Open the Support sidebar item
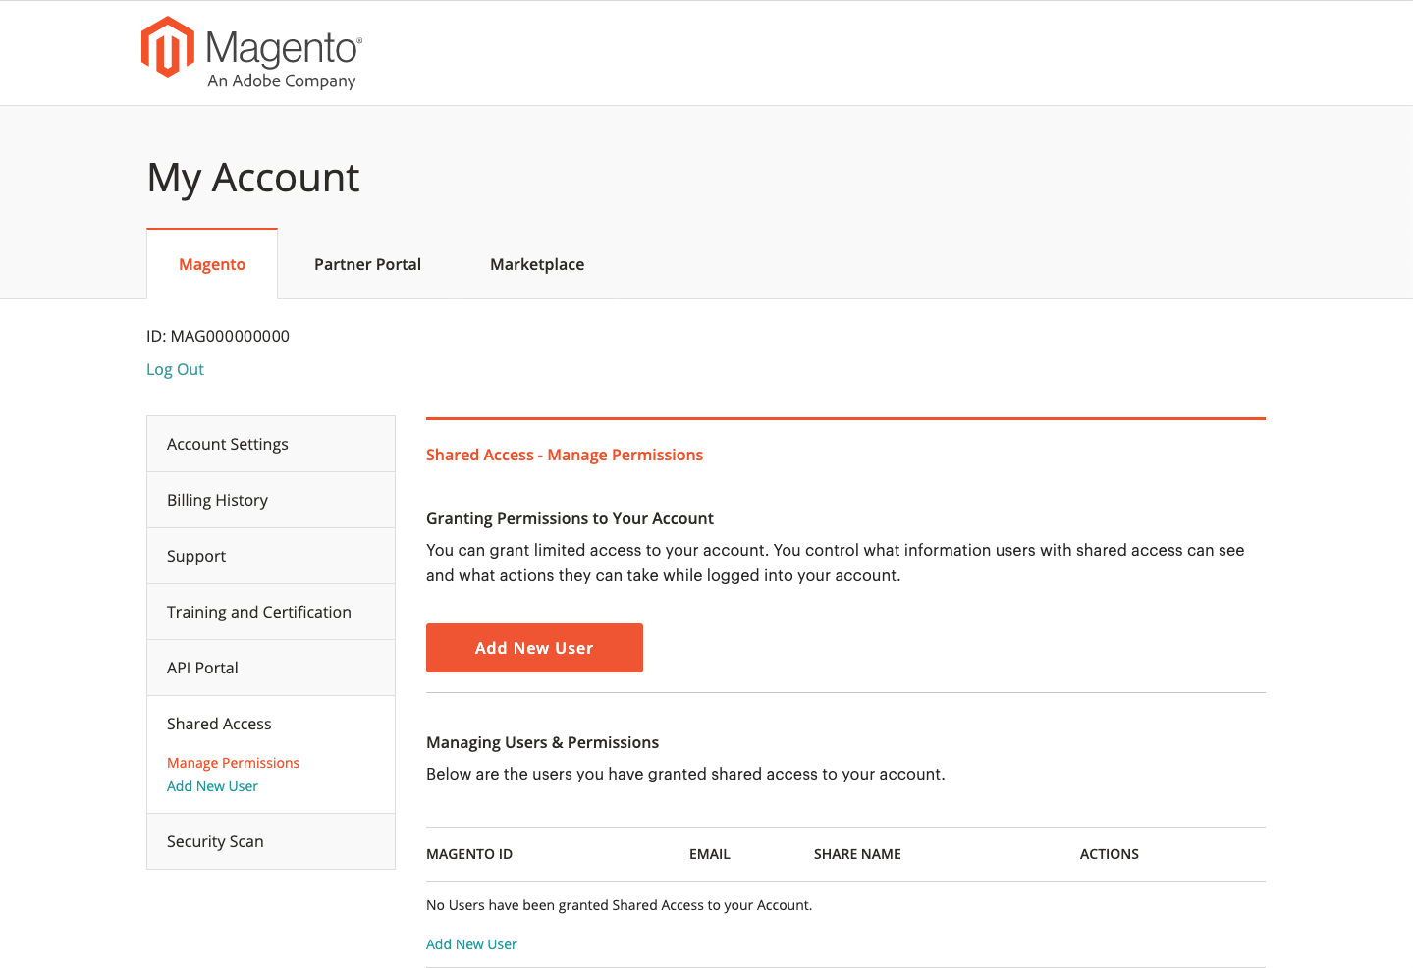1413x968 pixels. pos(271,556)
